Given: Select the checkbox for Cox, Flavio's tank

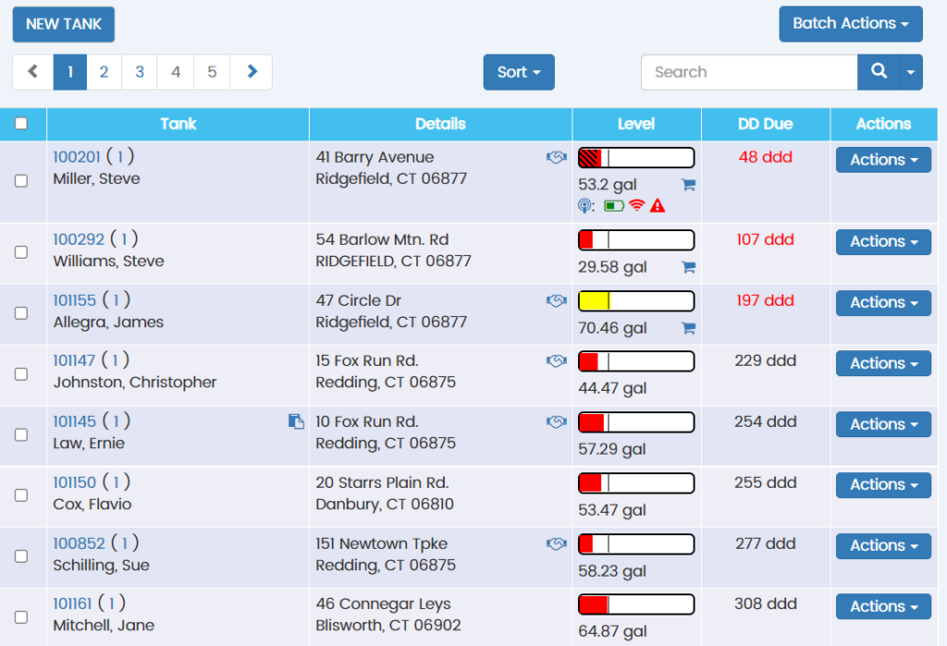Looking at the screenshot, I should [21, 495].
